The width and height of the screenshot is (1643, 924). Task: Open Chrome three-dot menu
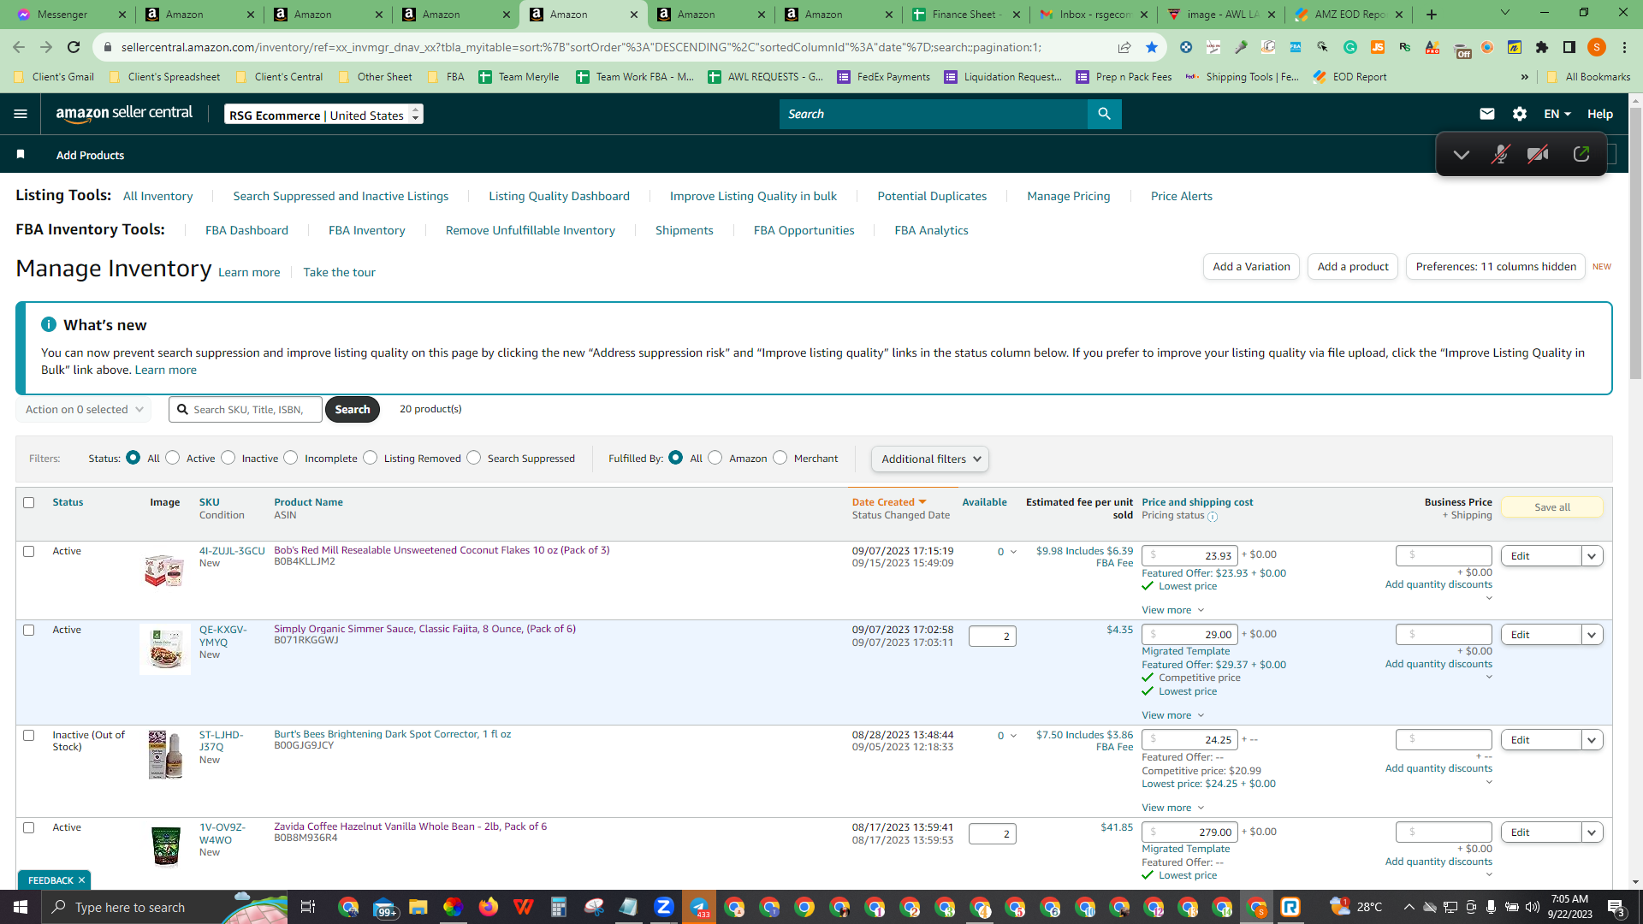1624,47
